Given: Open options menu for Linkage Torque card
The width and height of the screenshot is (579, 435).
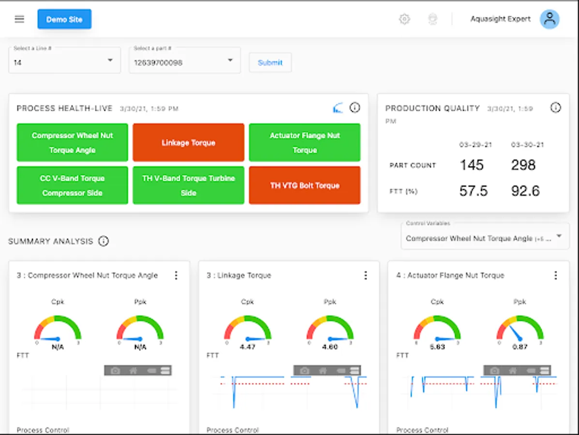Looking at the screenshot, I should click(x=366, y=275).
